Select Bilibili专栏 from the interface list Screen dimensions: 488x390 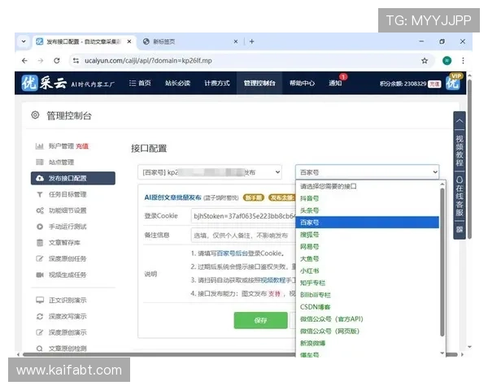point(368,295)
